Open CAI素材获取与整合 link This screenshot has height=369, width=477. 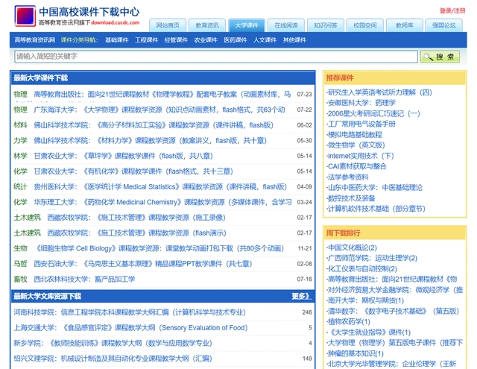[357, 166]
